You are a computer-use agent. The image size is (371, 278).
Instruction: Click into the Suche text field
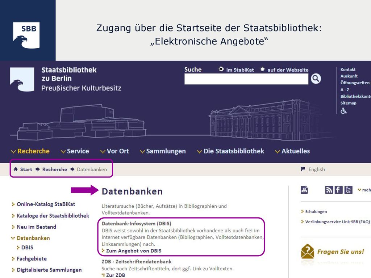click(x=246, y=79)
